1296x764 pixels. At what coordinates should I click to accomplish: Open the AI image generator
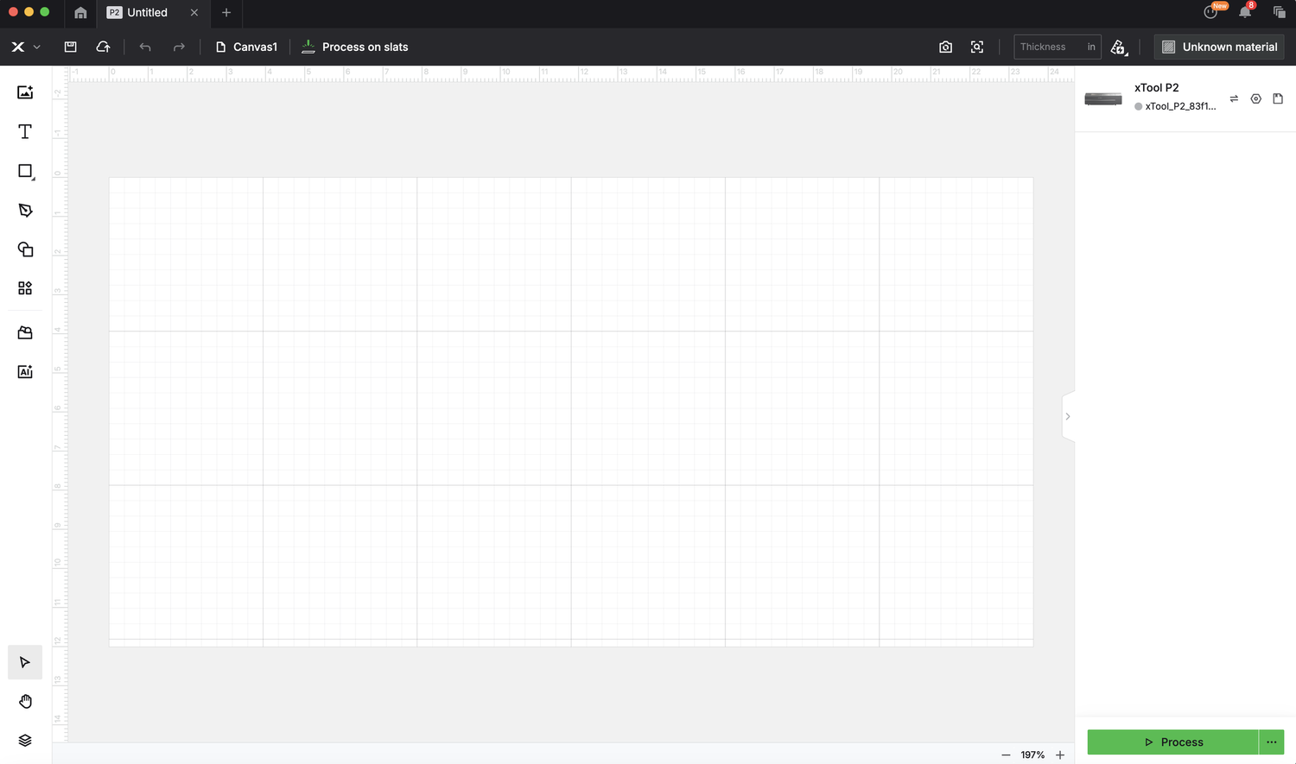pyautogui.click(x=25, y=371)
